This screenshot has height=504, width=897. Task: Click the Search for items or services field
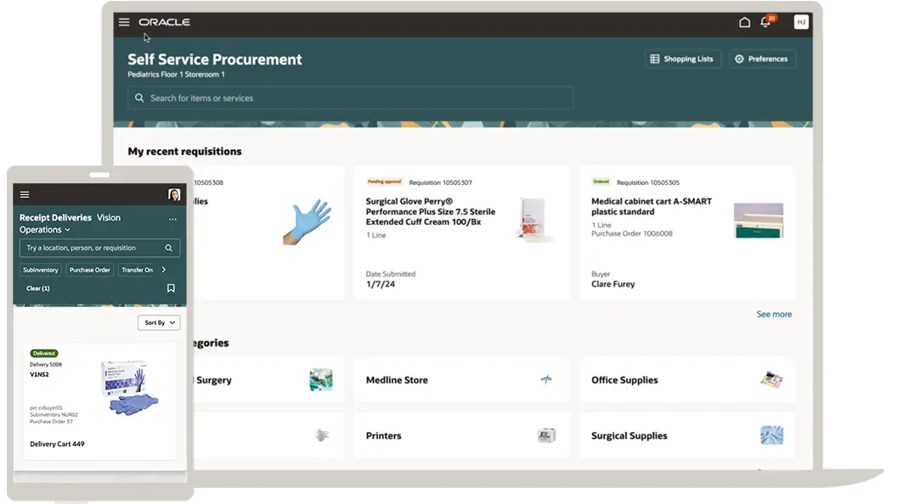(x=350, y=98)
